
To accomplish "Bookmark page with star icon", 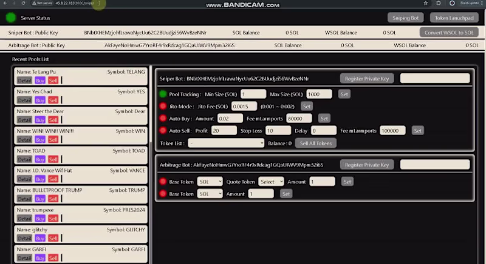I will pos(426,3).
